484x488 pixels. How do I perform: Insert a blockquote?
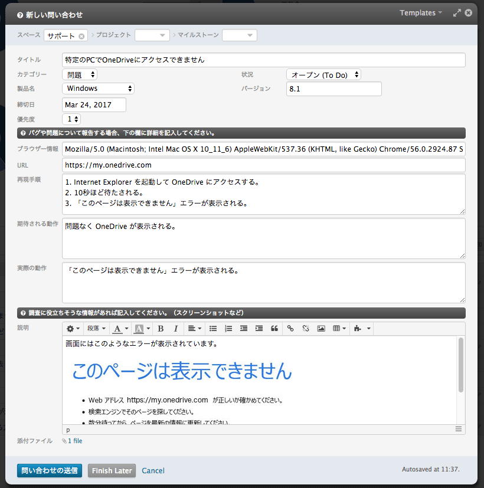(x=274, y=329)
